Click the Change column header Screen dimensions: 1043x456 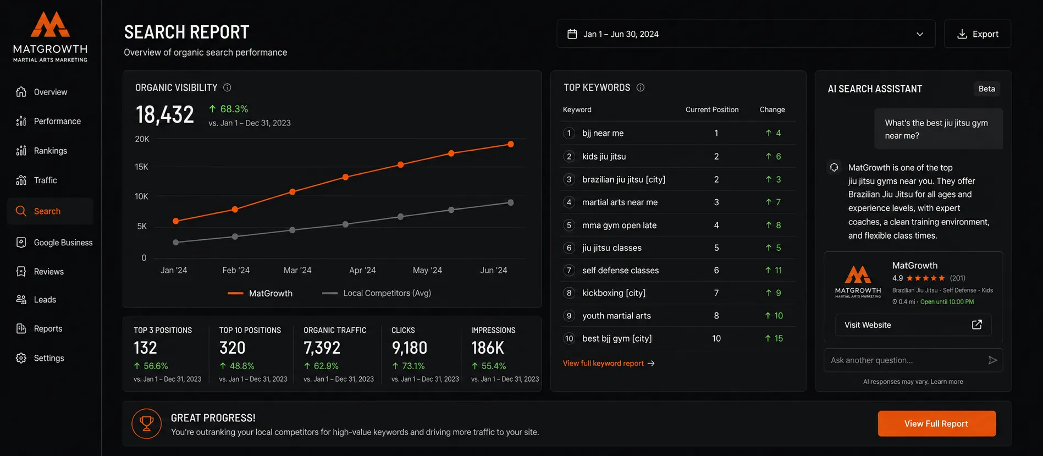(x=772, y=109)
